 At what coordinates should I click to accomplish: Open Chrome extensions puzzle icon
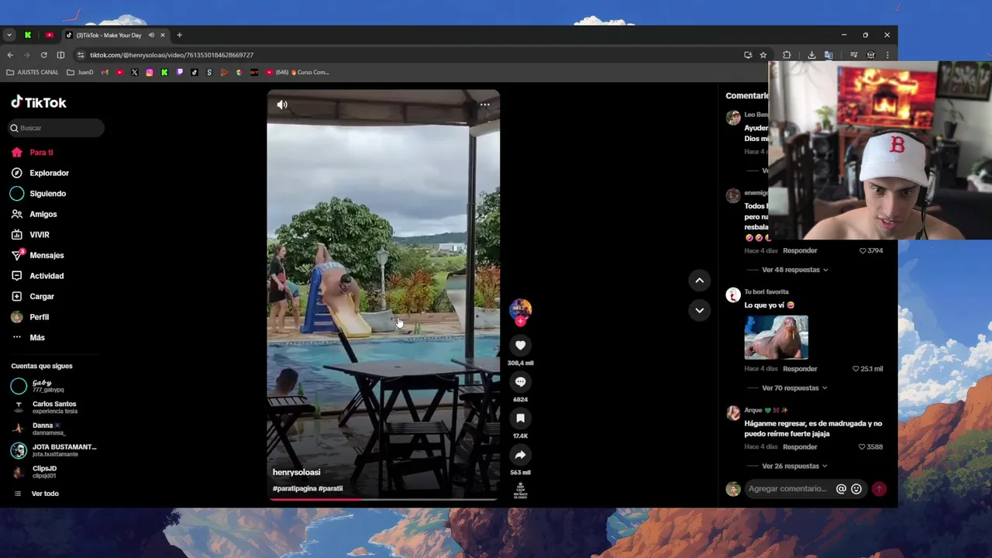pyautogui.click(x=787, y=55)
